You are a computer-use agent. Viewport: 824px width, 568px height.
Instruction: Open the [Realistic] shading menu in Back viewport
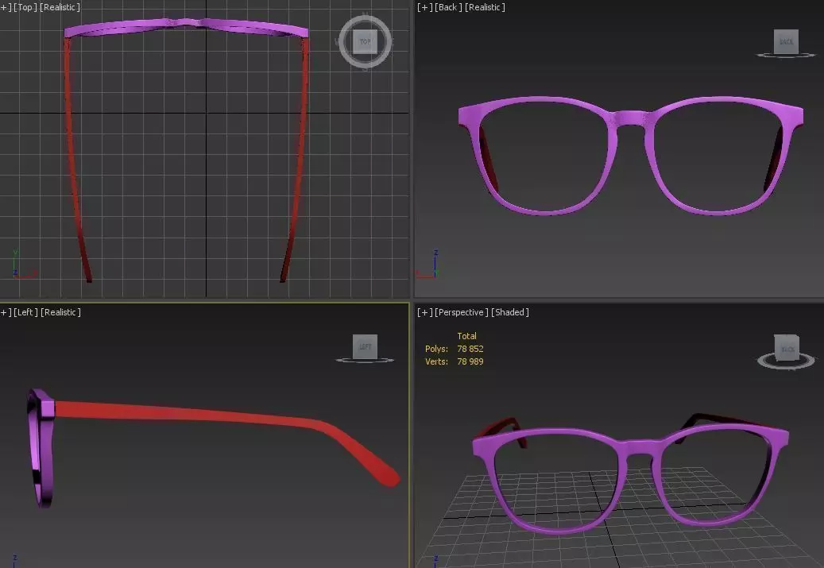coord(485,7)
